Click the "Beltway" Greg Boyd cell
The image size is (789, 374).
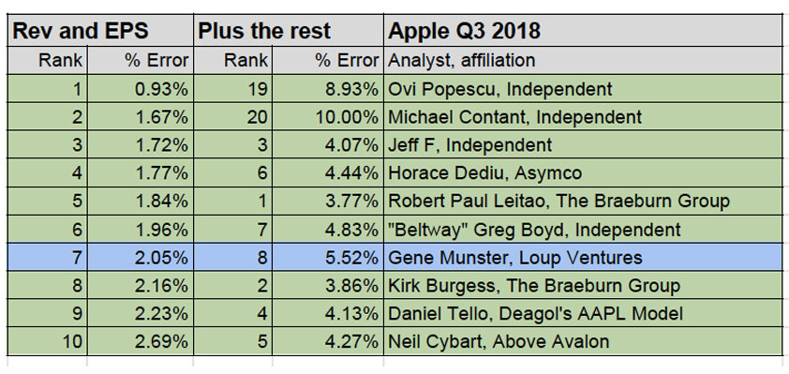pyautogui.click(x=584, y=230)
